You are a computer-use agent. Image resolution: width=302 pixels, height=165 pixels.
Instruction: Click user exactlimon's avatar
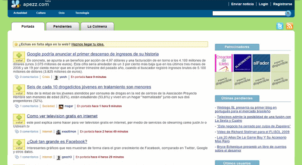pyautogui.click(x=58, y=132)
